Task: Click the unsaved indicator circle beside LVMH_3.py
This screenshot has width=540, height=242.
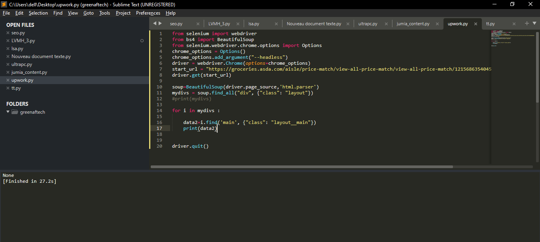Action: coord(142,41)
